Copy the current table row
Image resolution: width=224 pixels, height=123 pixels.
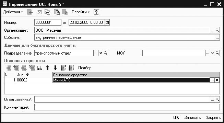click(x=16, y=68)
